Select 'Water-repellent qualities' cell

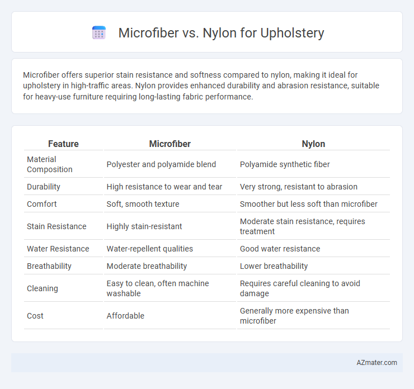(x=150, y=249)
